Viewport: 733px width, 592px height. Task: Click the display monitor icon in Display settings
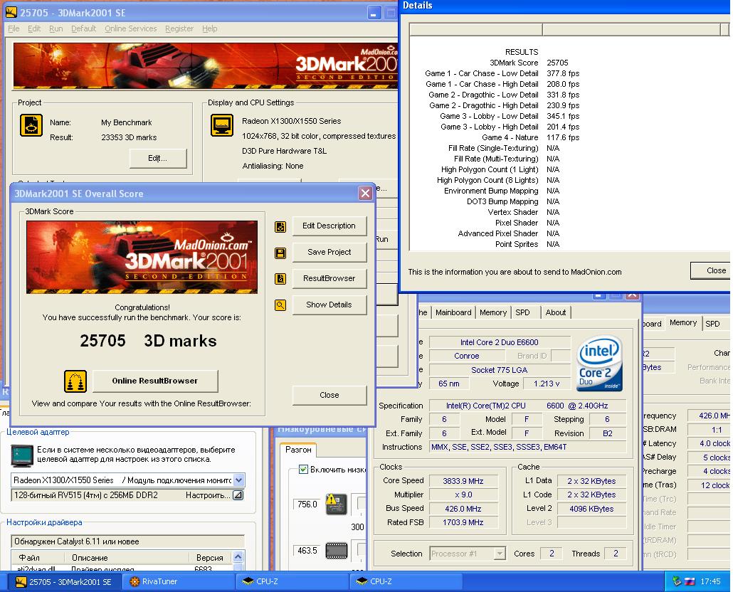(222, 125)
